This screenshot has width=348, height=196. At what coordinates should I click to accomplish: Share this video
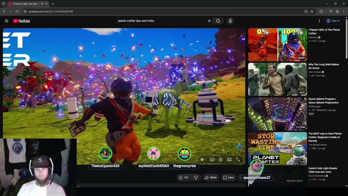211,177
